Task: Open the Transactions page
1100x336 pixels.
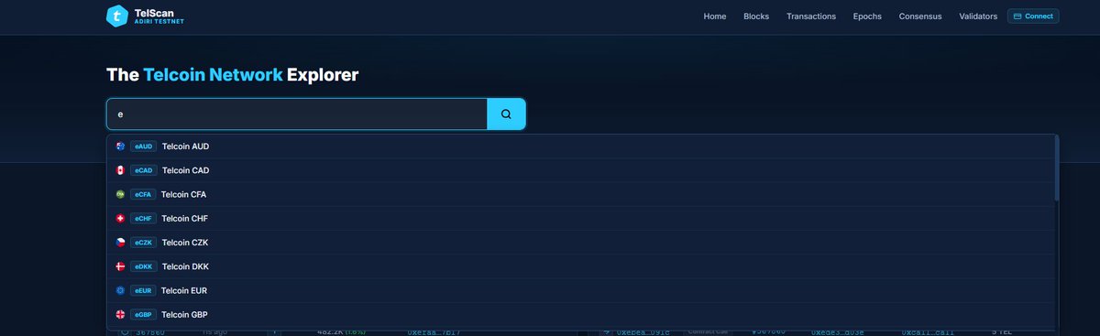Action: 811,16
